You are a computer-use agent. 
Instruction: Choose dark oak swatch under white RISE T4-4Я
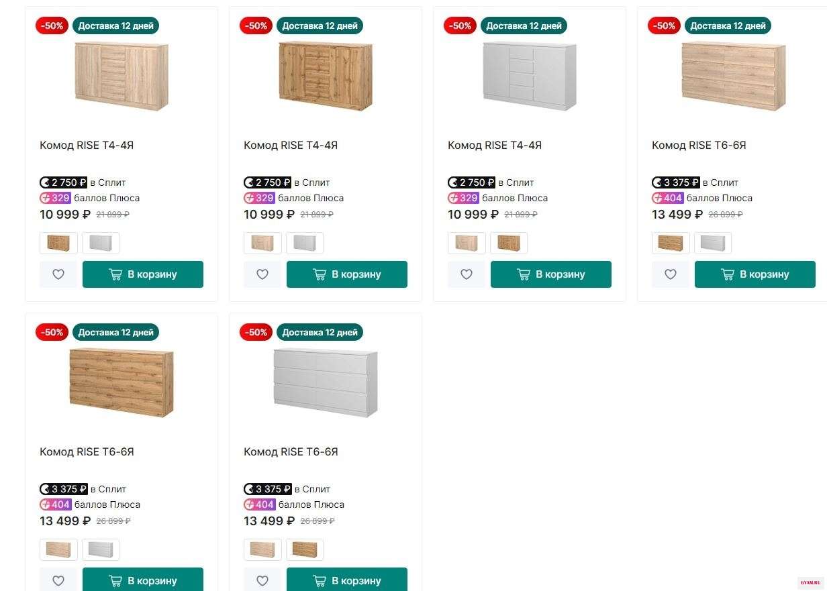coord(509,243)
